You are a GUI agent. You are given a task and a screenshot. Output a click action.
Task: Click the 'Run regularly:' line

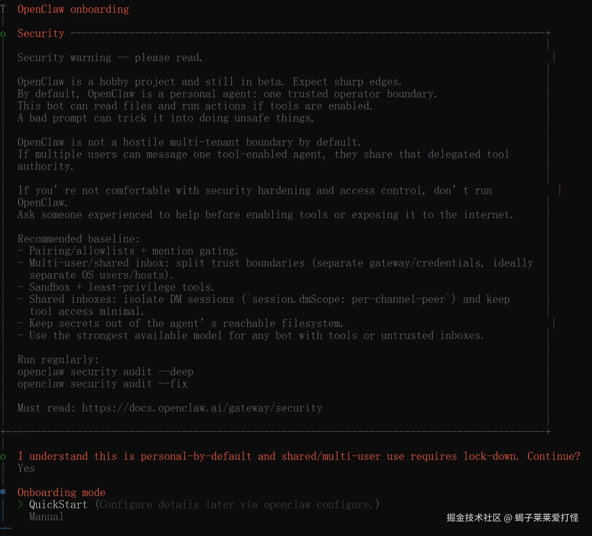(58, 360)
